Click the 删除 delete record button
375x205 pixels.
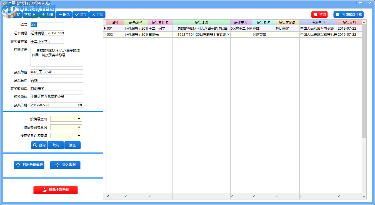pyautogui.click(x=64, y=15)
